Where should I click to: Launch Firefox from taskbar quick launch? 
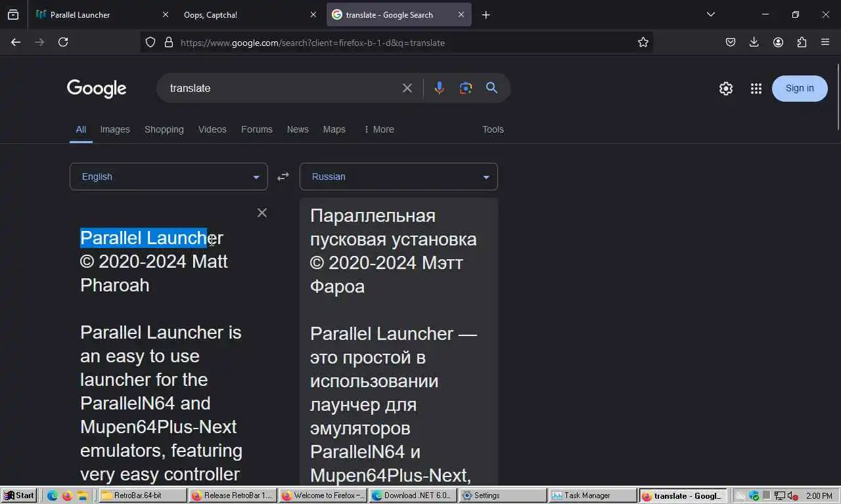click(67, 495)
